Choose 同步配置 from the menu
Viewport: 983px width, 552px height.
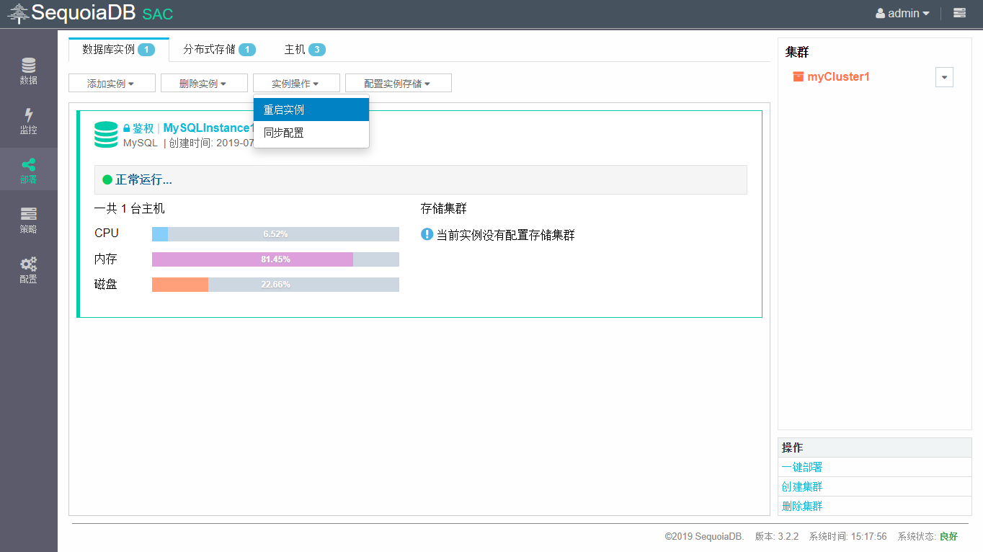coord(311,133)
